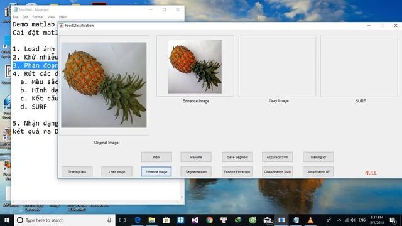Screen dimensions: 402x226
Task: Click the People icon in system tray
Action: pyautogui.click(x=329, y=220)
